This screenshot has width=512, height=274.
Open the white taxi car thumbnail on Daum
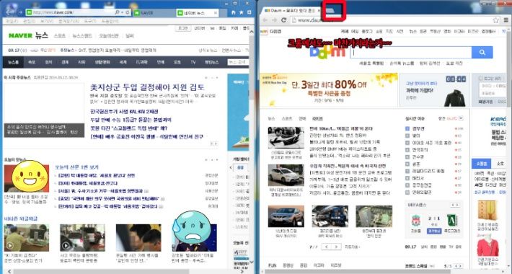pos(286,175)
